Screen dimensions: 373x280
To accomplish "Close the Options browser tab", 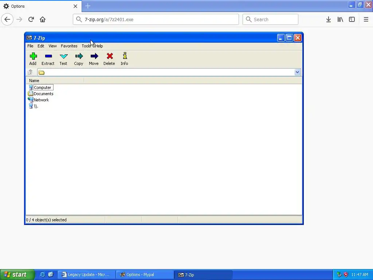I will pyautogui.click(x=75, y=6).
